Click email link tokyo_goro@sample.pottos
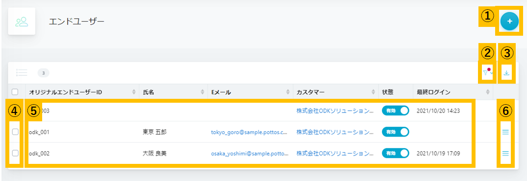527x181 pixels. (x=250, y=132)
